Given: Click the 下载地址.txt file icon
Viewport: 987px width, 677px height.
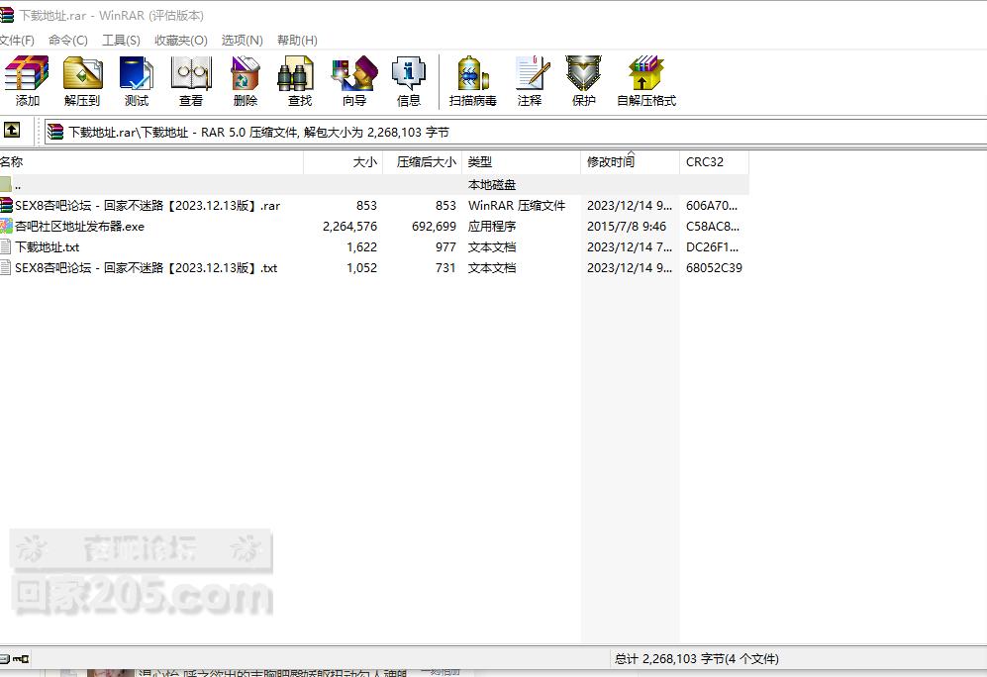Looking at the screenshot, I should 6,246.
